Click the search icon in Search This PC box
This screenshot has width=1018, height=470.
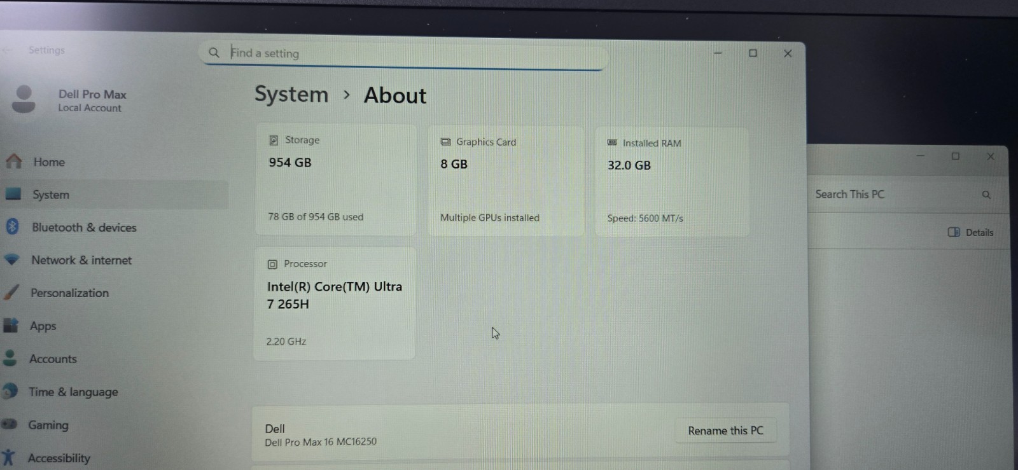[x=986, y=195]
